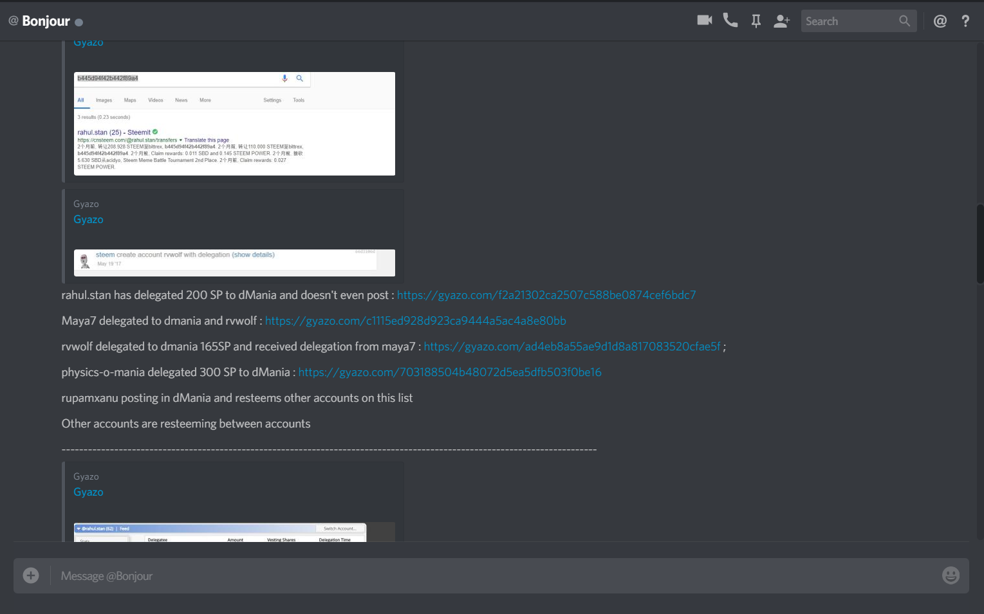The width and height of the screenshot is (984, 614).
Task: Open the emoji picker
Action: coord(951,575)
